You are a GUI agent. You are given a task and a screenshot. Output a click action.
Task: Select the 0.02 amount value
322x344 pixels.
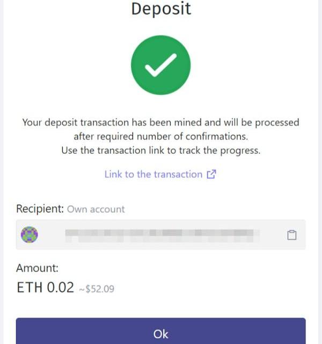coord(61,288)
